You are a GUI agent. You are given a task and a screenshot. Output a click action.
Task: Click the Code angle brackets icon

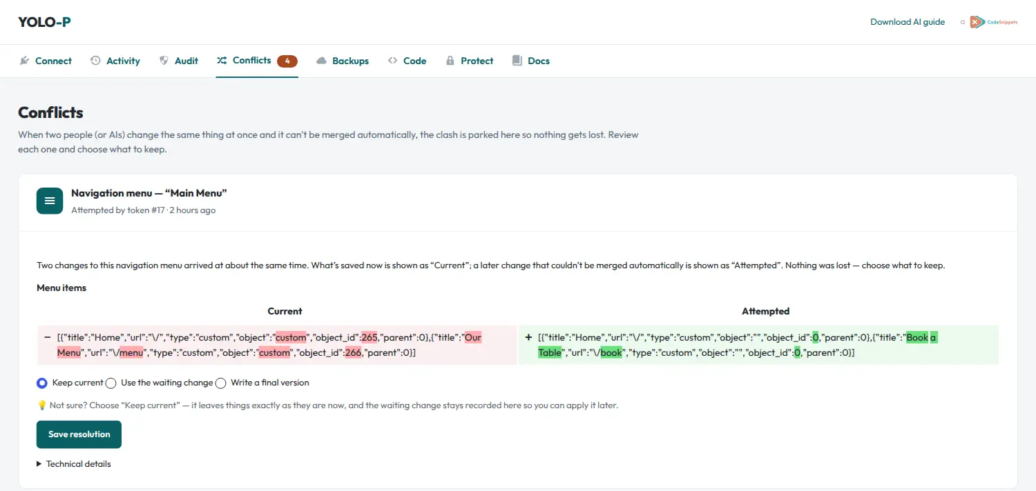point(392,61)
